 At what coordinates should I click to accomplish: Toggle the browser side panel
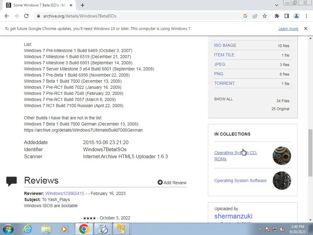pos(287,16)
